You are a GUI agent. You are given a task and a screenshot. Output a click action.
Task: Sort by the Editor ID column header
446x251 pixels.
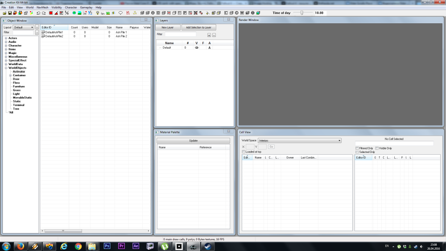[54, 27]
